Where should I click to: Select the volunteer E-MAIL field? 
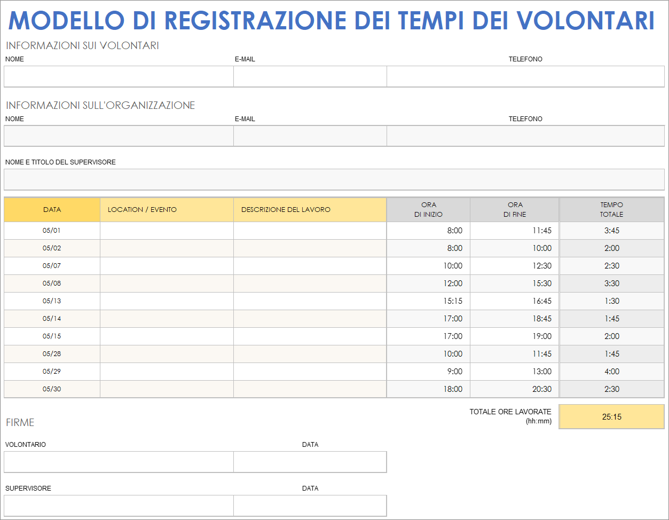310,76
